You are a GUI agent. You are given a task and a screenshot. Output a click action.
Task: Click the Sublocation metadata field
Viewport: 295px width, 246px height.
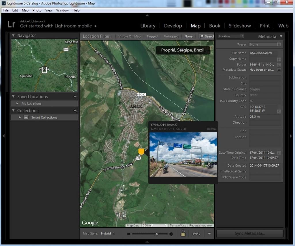tap(265, 78)
